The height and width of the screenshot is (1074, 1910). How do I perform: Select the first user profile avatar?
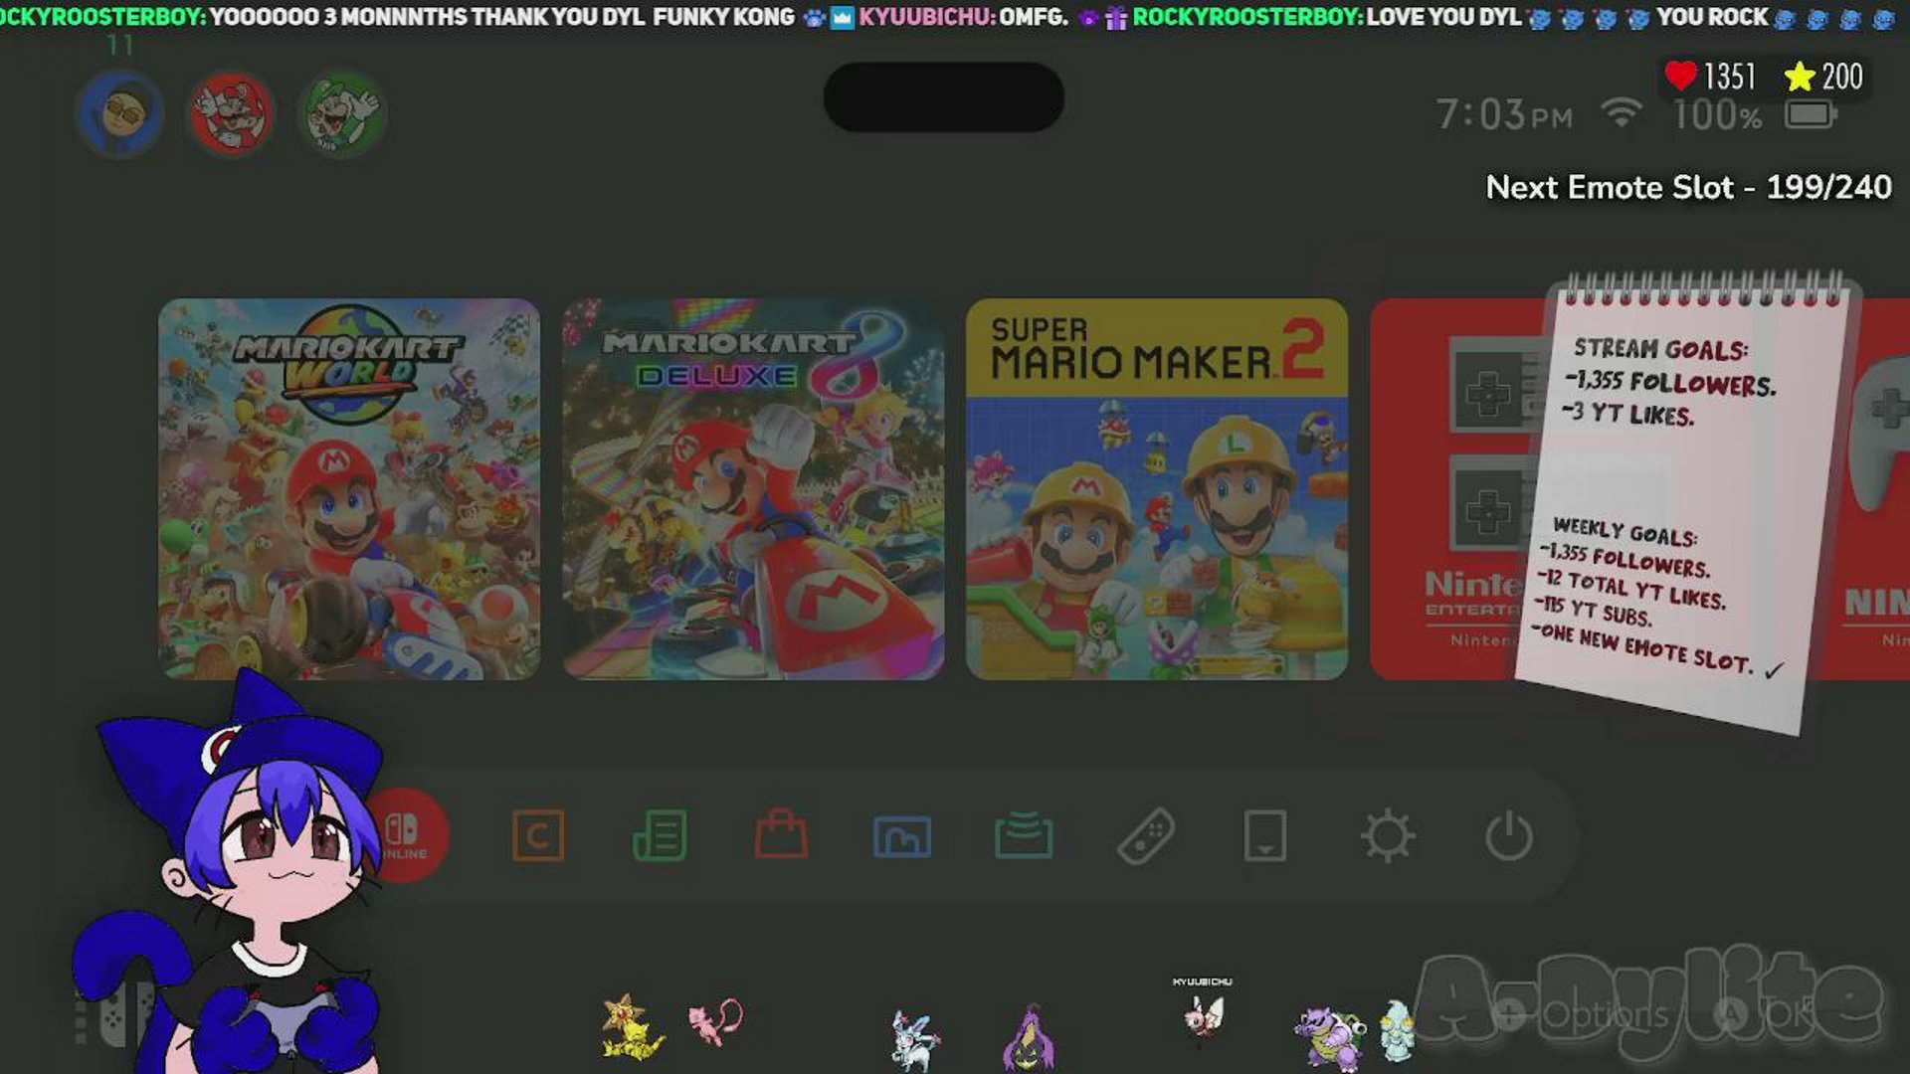[121, 114]
